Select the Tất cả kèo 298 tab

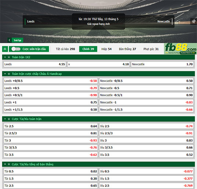(x=65, y=49)
